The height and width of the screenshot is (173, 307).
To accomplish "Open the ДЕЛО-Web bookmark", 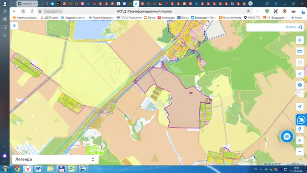I will [x=49, y=18].
